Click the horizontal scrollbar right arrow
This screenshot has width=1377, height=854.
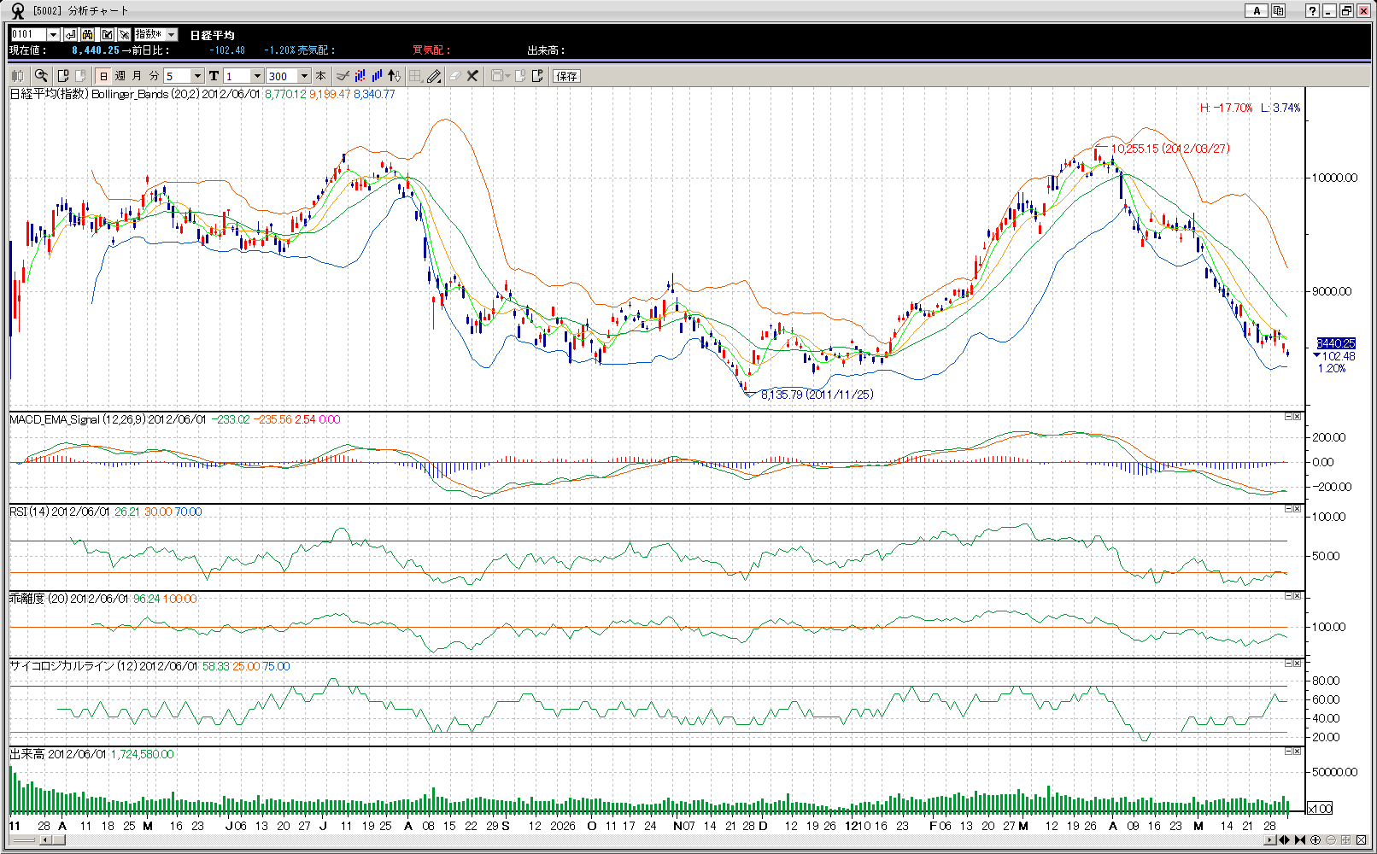[x=1270, y=840]
